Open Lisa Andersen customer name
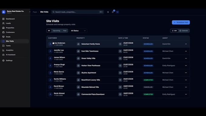The width and height of the screenshot is (206, 116). 59,43
